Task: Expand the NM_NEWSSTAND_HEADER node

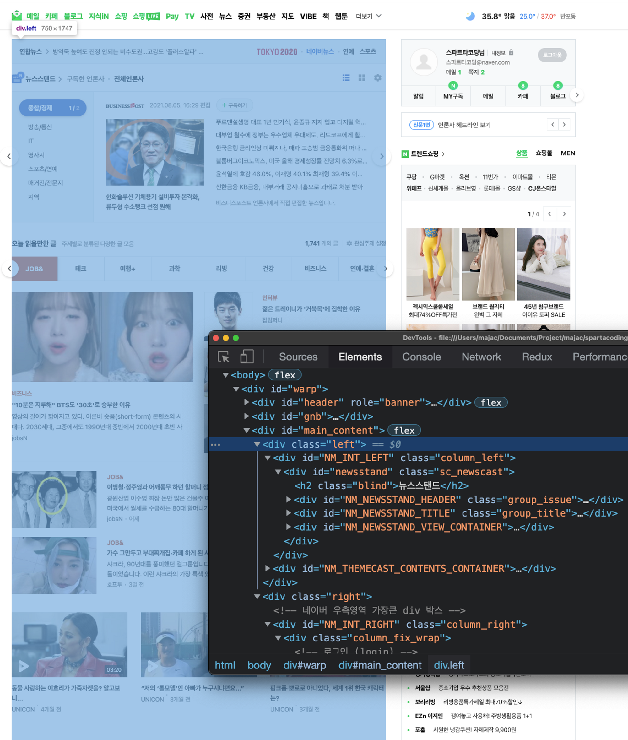Action: click(x=289, y=500)
